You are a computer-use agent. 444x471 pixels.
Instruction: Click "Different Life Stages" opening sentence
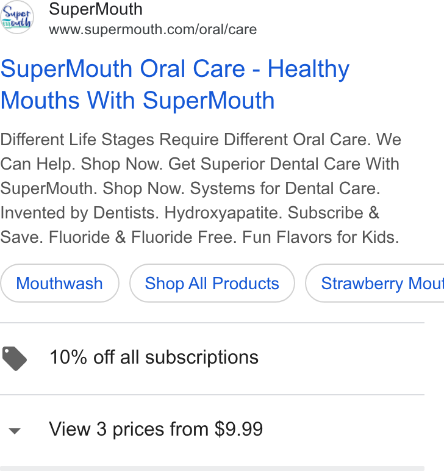coord(77,140)
